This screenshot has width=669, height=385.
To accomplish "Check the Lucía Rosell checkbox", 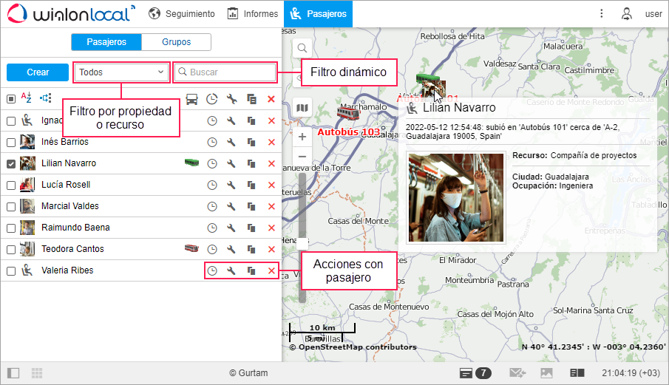I will tap(11, 185).
